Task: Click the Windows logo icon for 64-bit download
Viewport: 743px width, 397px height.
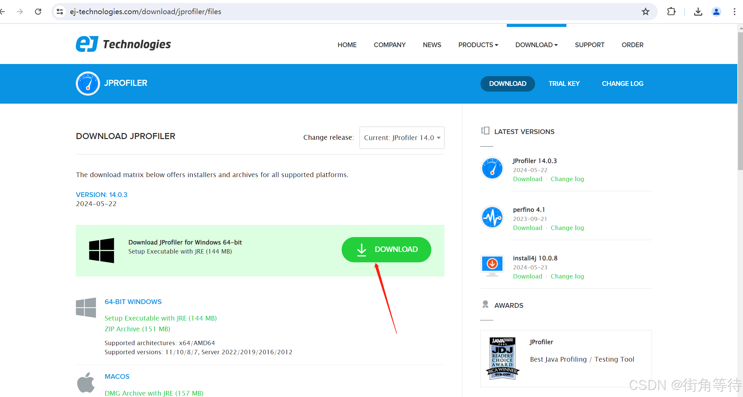Action: [86, 307]
